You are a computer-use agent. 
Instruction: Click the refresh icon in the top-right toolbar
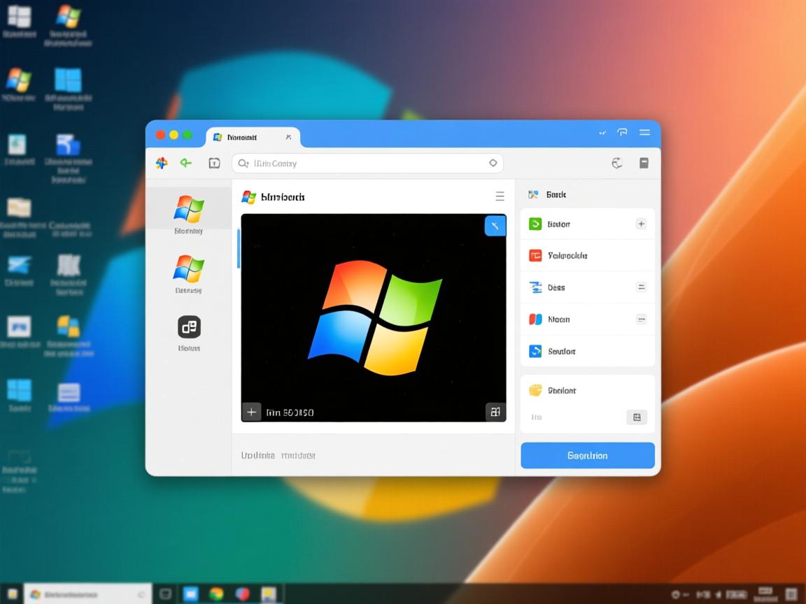[x=616, y=162]
